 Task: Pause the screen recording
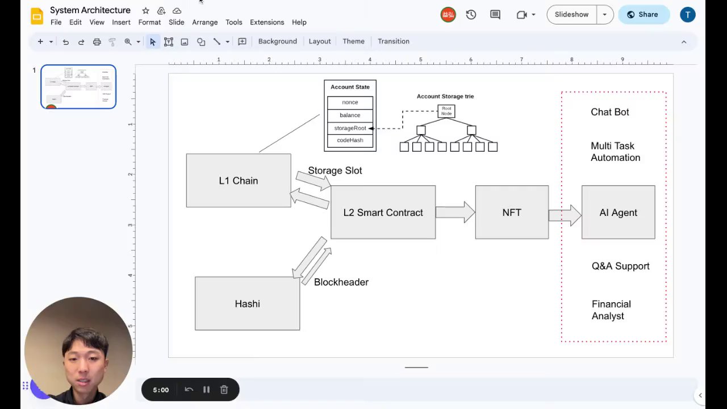pyautogui.click(x=206, y=390)
